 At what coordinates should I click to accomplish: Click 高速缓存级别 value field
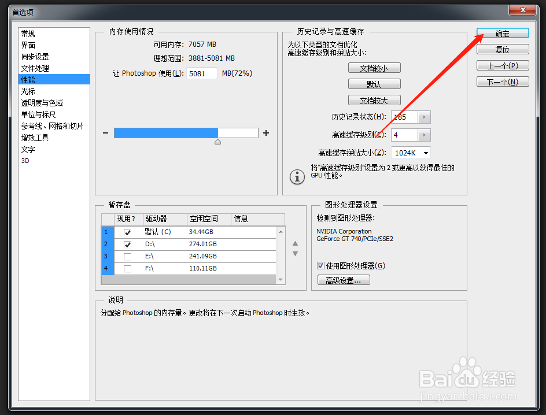tap(405, 135)
